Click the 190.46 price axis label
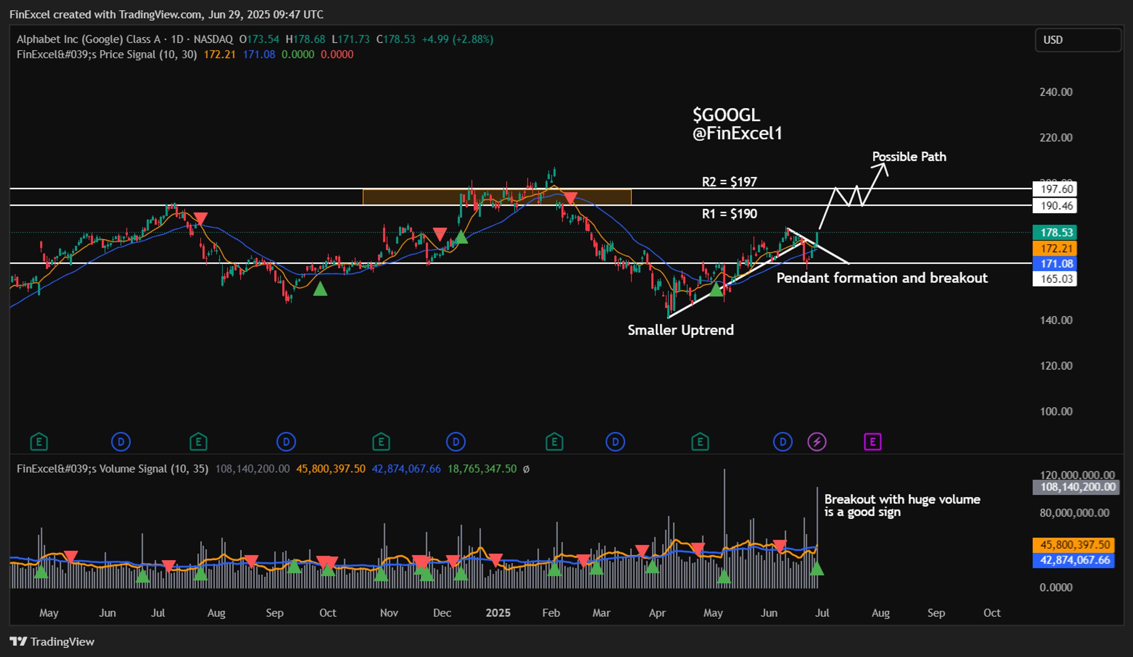 pos(1054,206)
